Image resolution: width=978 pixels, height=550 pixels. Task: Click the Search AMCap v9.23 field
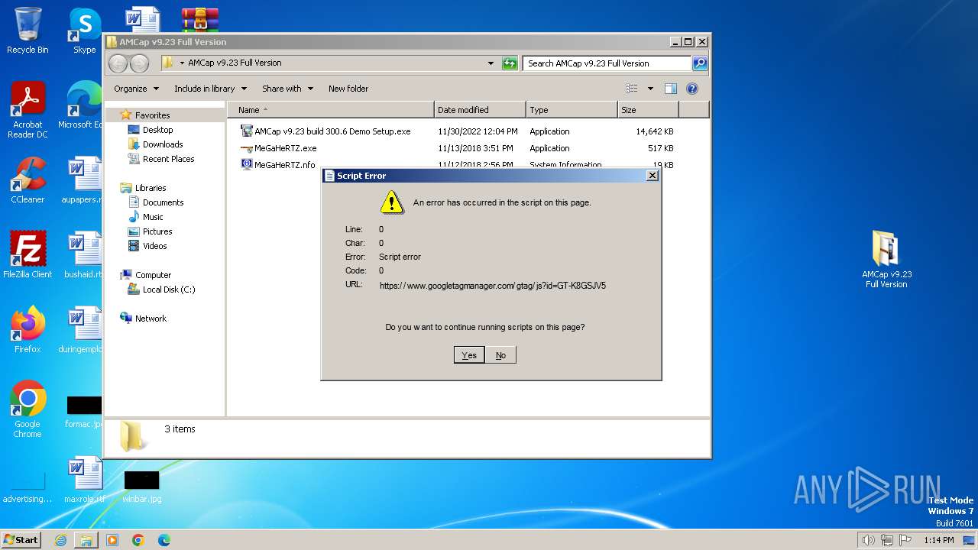(607, 63)
